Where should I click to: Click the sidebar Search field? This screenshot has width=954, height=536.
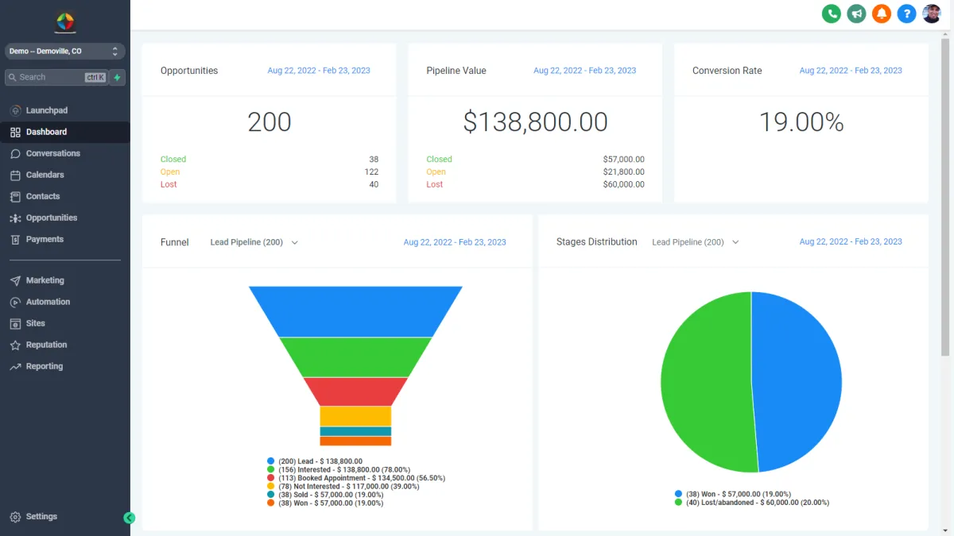tap(56, 77)
